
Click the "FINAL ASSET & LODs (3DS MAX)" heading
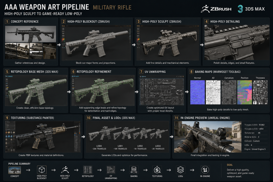[x=114, y=118]
